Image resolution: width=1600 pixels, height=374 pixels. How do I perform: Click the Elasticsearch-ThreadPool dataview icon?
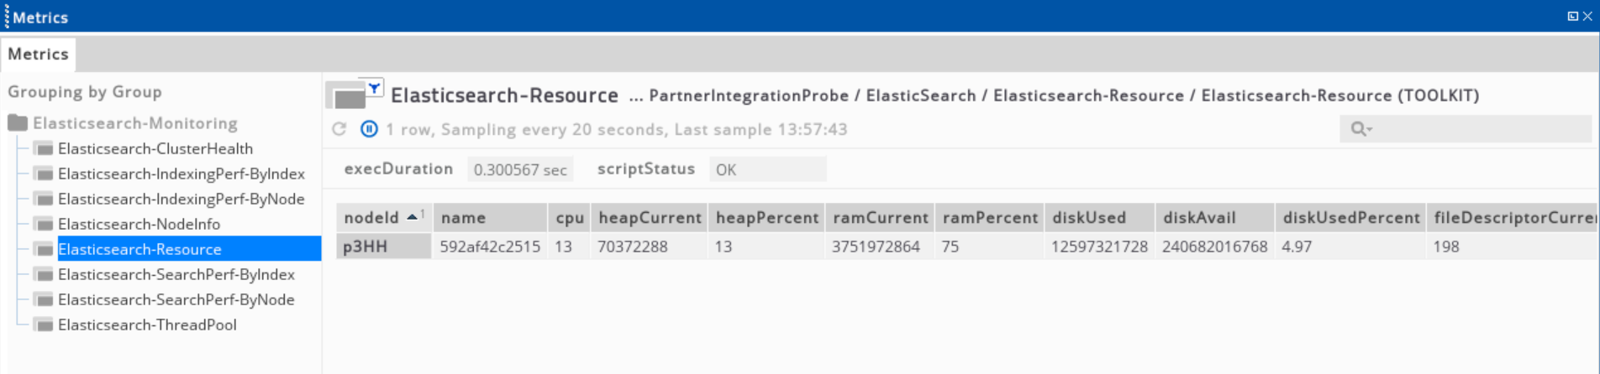tap(45, 325)
